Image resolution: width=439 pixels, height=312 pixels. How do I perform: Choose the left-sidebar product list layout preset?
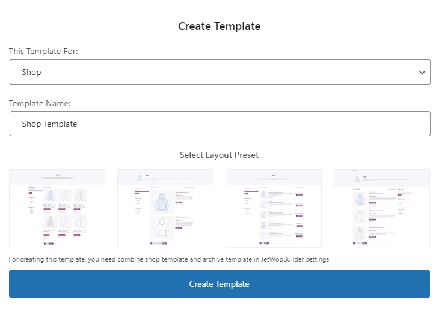(274, 208)
